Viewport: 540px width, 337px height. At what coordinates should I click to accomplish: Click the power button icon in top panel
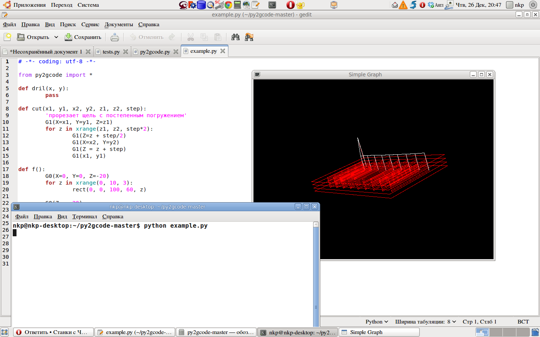[x=532, y=5]
